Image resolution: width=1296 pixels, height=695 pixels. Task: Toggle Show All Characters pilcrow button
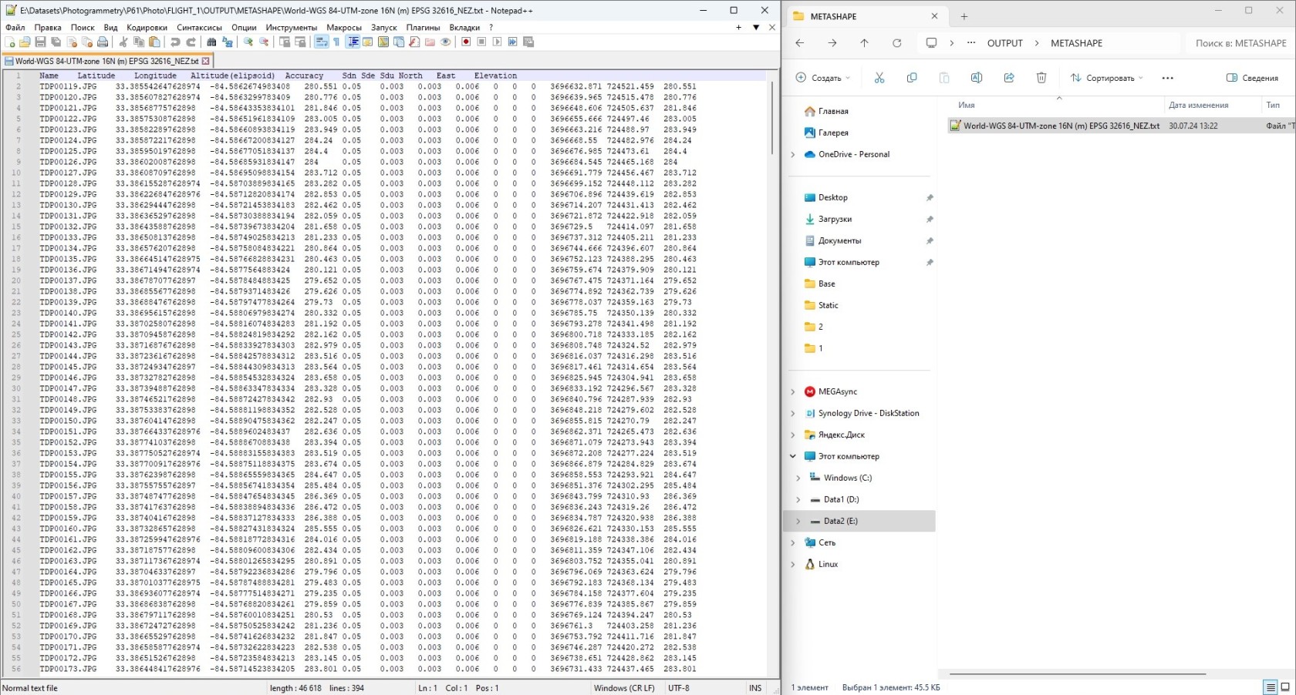pos(336,42)
